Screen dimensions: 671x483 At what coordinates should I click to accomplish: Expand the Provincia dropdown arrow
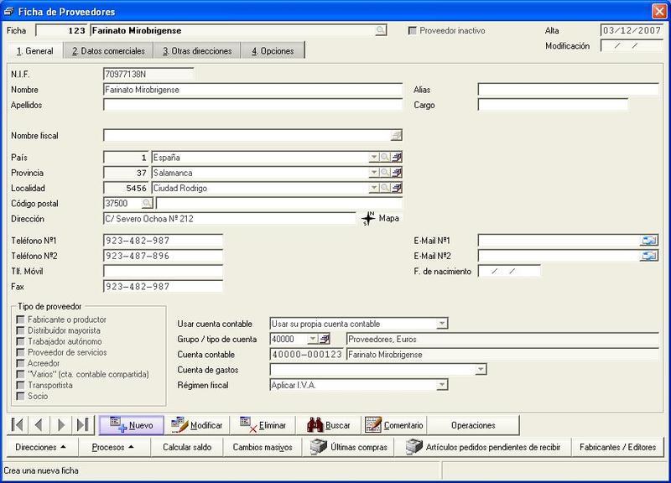pos(373,173)
